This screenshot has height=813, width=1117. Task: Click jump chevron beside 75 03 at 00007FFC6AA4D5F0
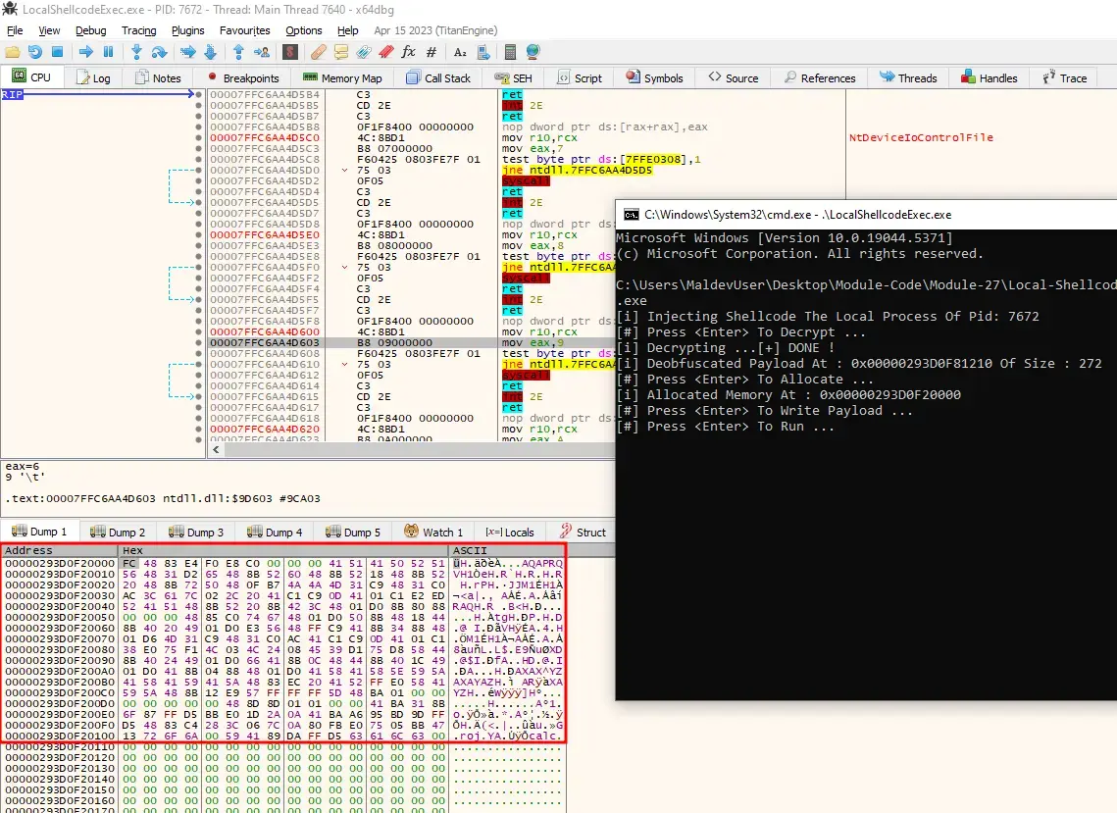tap(344, 268)
